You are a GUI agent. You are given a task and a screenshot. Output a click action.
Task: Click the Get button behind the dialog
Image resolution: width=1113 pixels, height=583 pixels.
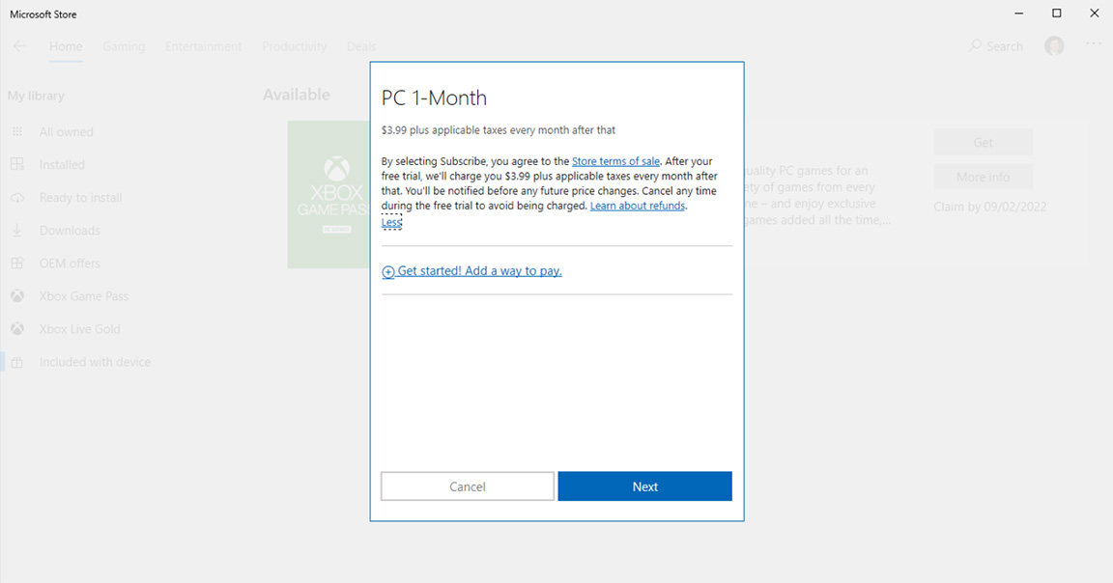click(984, 143)
